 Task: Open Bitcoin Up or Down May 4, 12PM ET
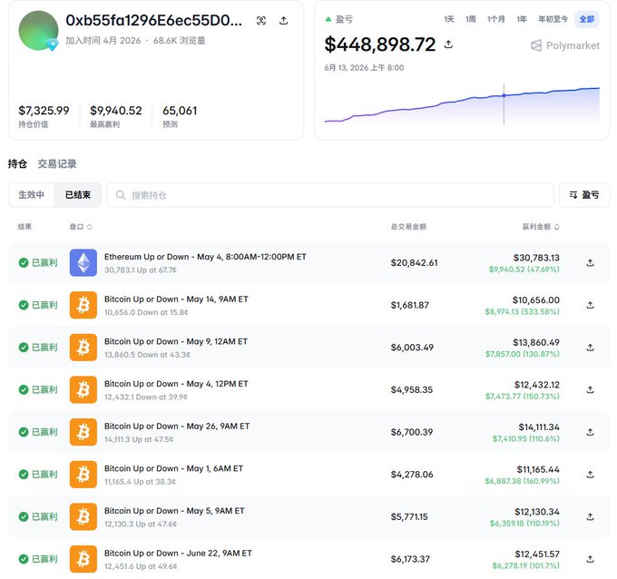point(176,384)
